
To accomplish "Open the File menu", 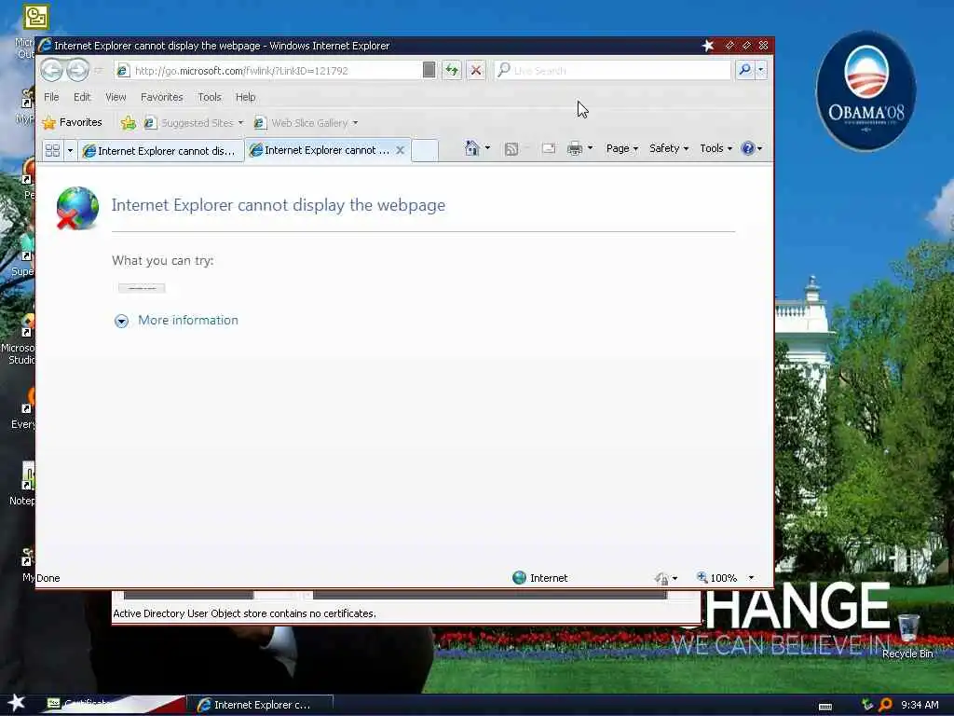I will [x=52, y=97].
